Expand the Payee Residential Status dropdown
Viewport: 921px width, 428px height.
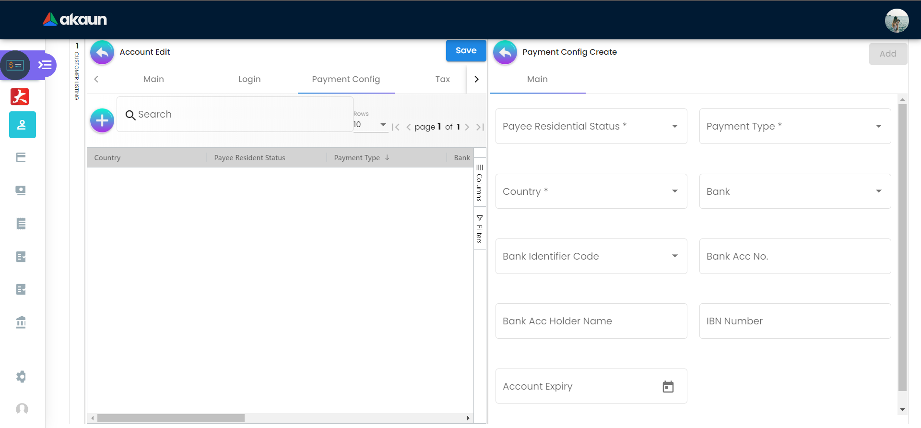(x=590, y=126)
